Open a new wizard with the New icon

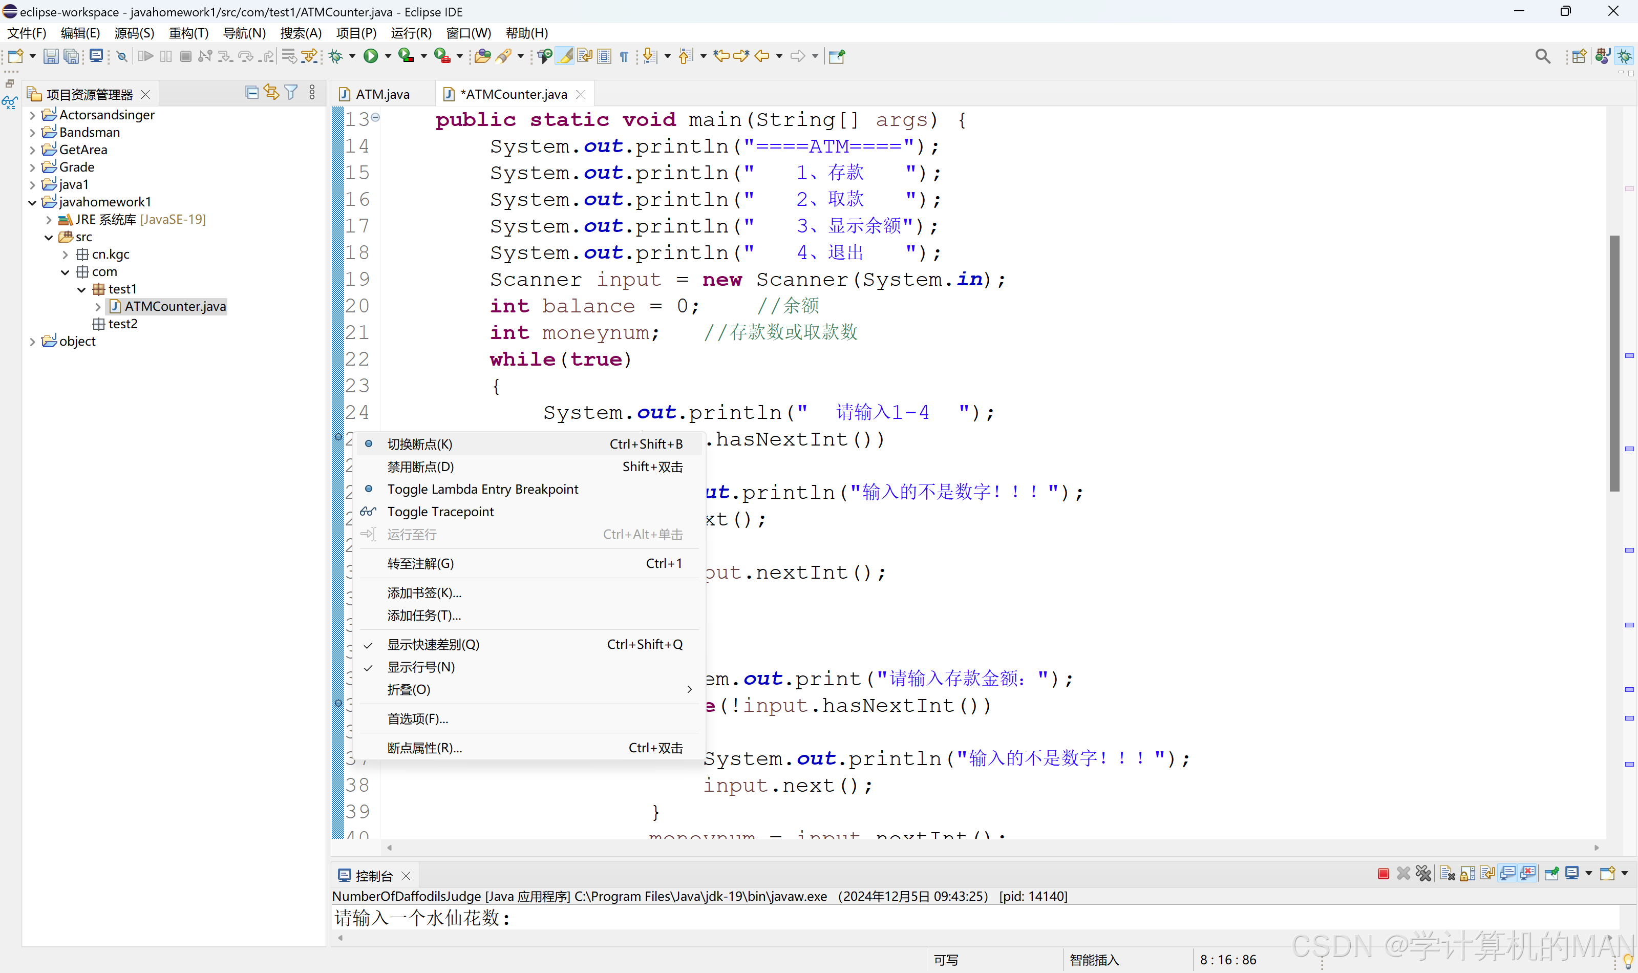pyautogui.click(x=16, y=56)
